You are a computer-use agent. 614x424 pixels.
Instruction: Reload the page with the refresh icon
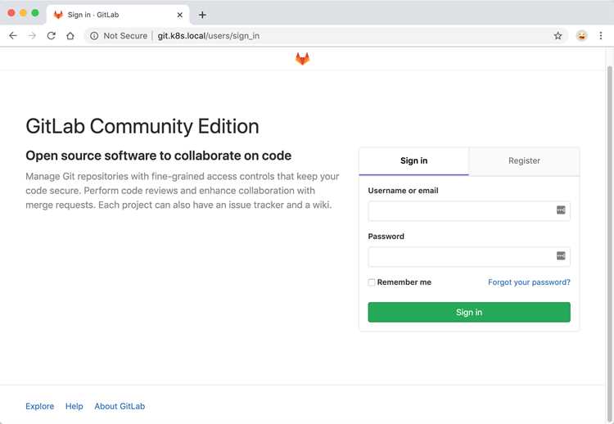[52, 36]
